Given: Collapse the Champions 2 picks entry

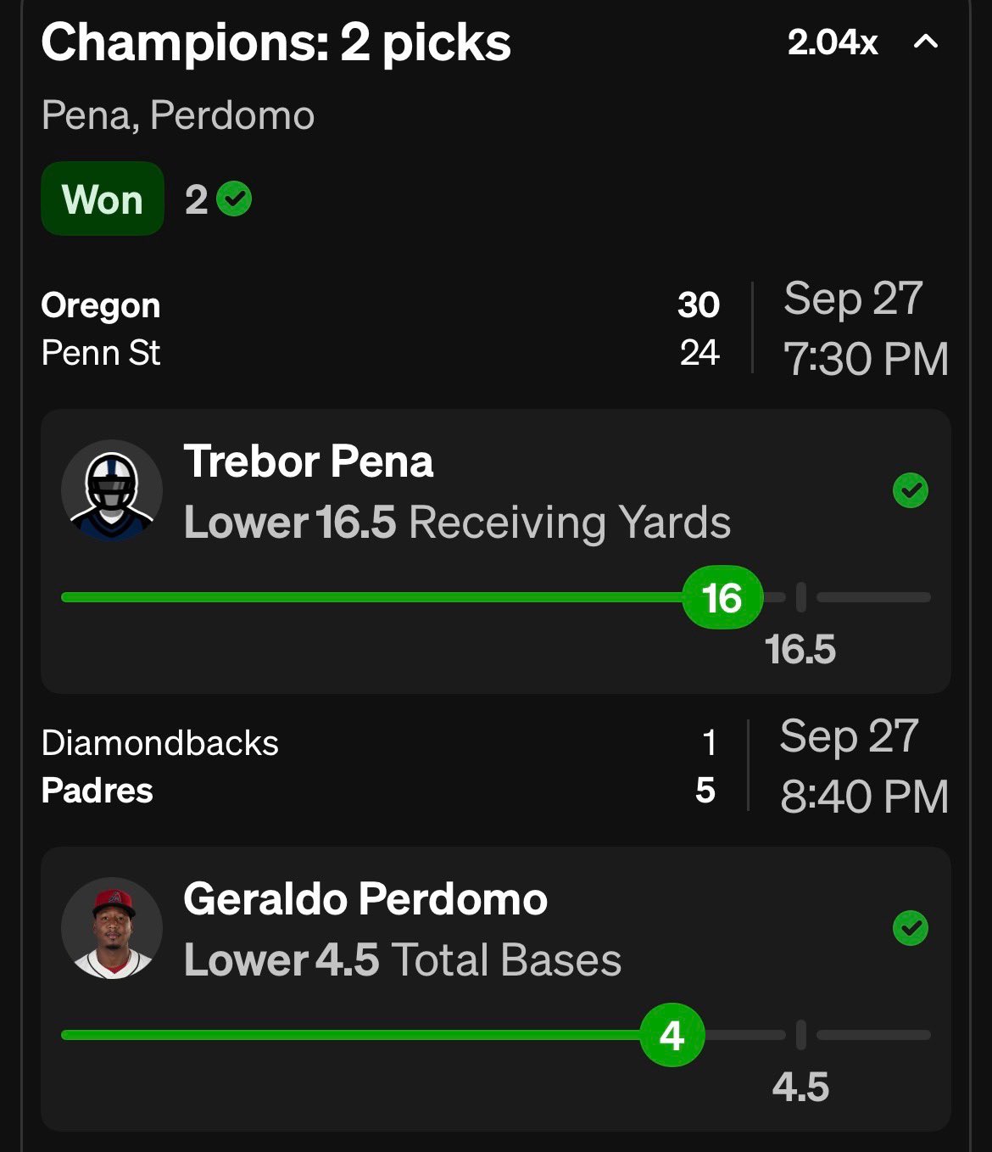Looking at the screenshot, I should tap(926, 42).
